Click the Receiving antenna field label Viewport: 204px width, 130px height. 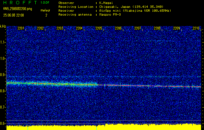(75, 15)
